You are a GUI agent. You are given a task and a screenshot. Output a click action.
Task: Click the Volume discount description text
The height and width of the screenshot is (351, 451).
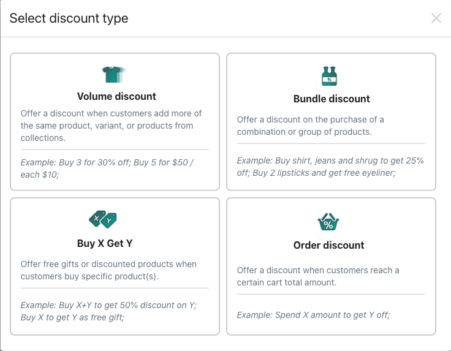[x=111, y=126]
